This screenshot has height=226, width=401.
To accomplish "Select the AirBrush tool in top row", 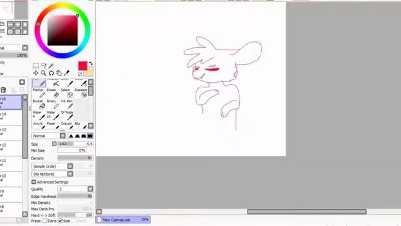I will click(x=53, y=83).
